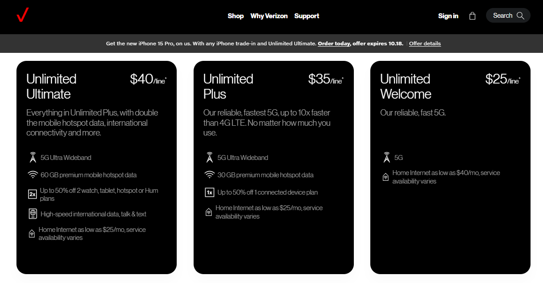The image size is (543, 283).
Task: Click Wi-Fi icon beside 30 GB hotspot data
Action: click(210, 175)
